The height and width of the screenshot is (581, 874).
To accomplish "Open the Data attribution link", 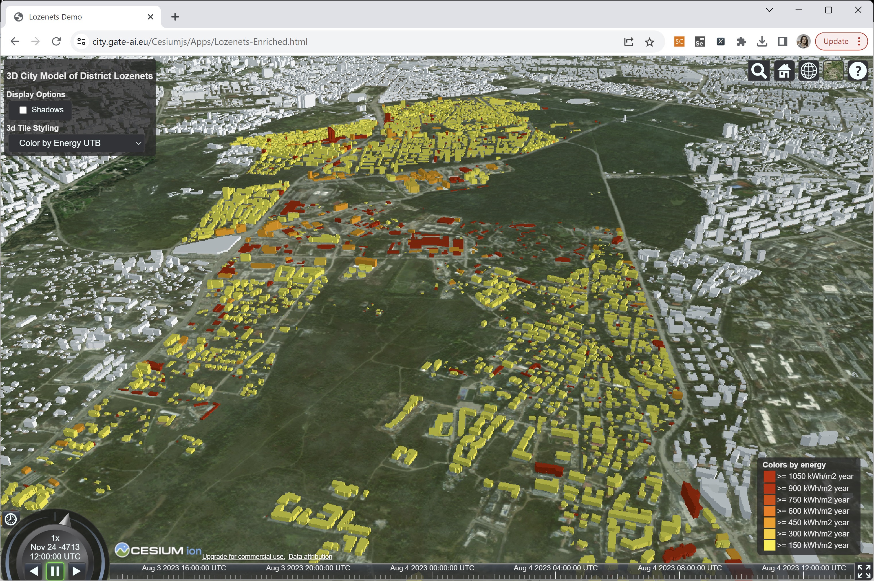I will pyautogui.click(x=310, y=557).
